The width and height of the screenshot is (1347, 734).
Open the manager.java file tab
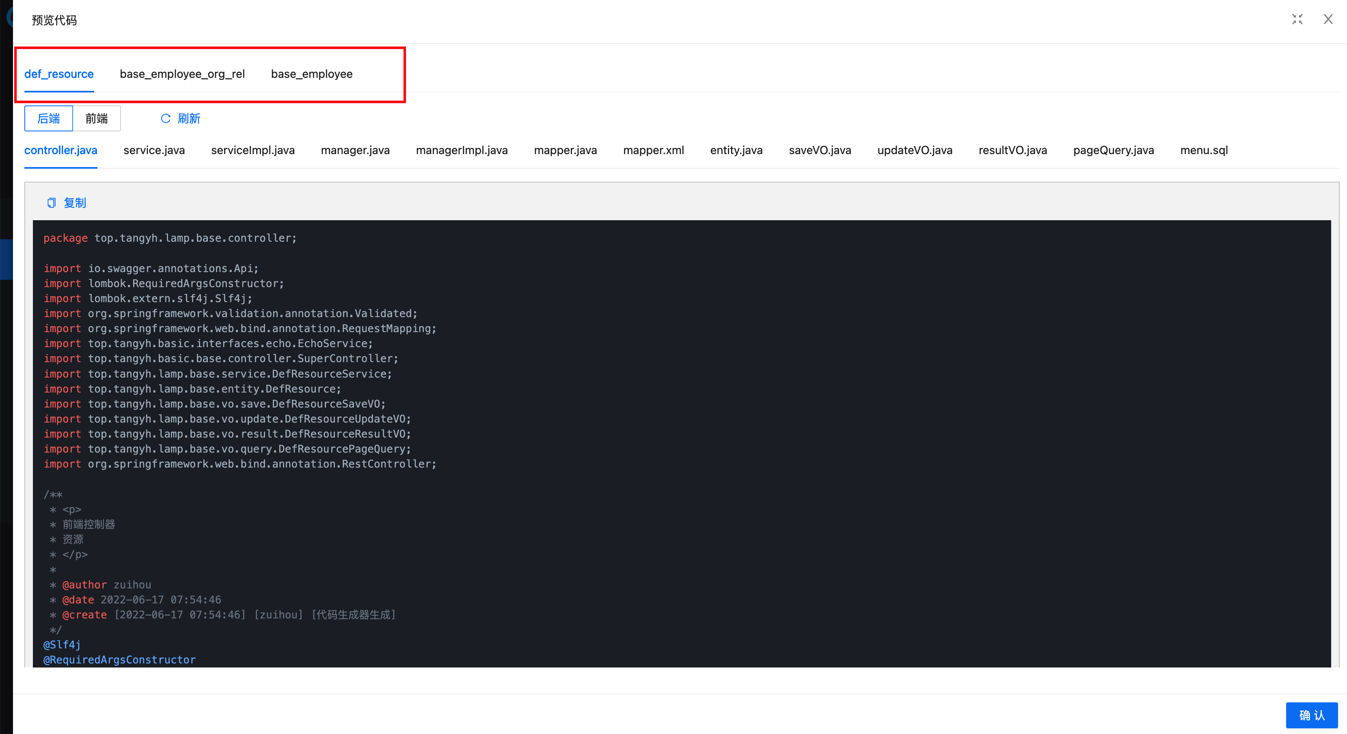(355, 150)
